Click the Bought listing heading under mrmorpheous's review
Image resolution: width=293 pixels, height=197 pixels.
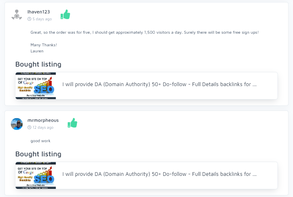(x=38, y=154)
